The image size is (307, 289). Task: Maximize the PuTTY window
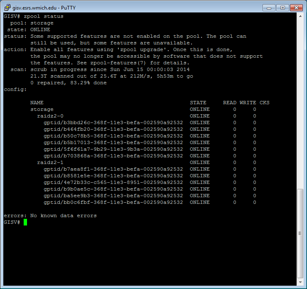point(282,8)
